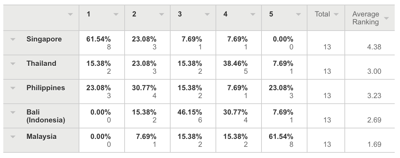
Task: Expand the Malaysia row arrow
Action: 13,137
